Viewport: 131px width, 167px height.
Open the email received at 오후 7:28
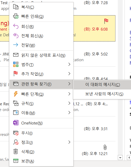(x=96, y=3)
